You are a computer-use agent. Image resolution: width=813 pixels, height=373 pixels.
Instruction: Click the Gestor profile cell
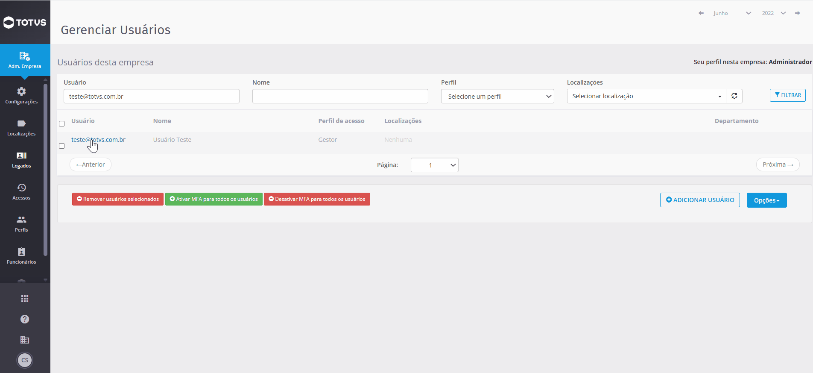coord(328,140)
